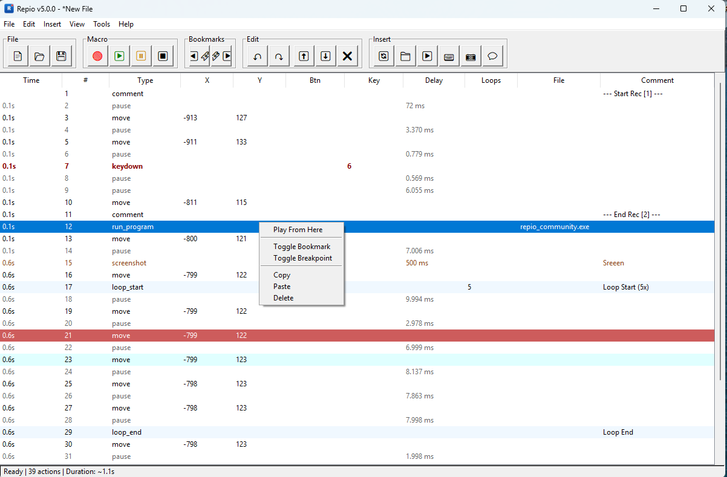This screenshot has height=477, width=727.
Task: Pause macro playback
Action: (x=140, y=56)
